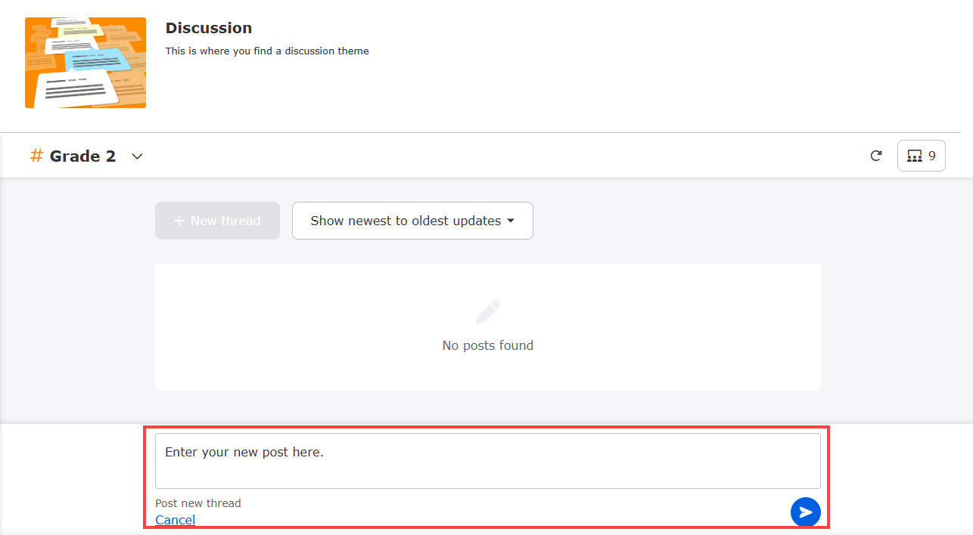Viewport: 973px width, 535px height.
Task: Select the Discussion title heading
Action: click(x=209, y=28)
